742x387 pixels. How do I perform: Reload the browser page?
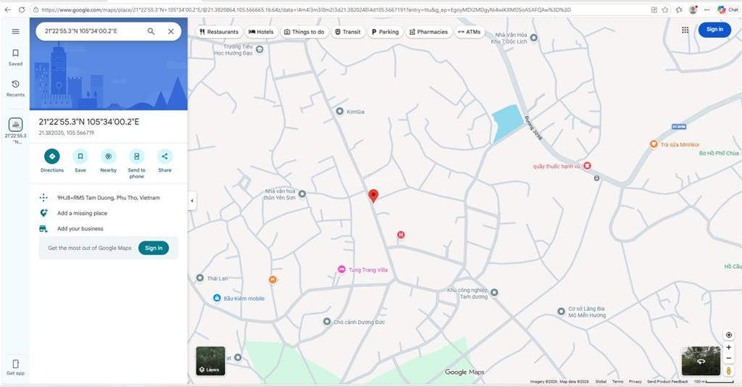tap(22, 9)
